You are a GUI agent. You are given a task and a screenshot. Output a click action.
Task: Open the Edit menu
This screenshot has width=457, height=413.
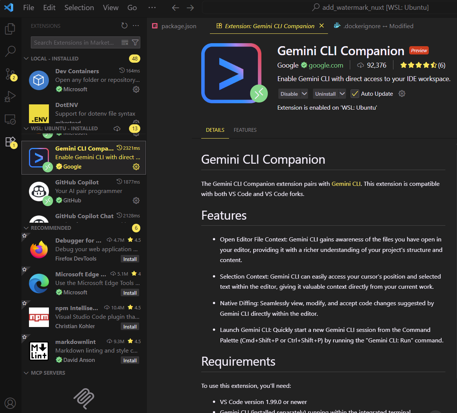(49, 8)
